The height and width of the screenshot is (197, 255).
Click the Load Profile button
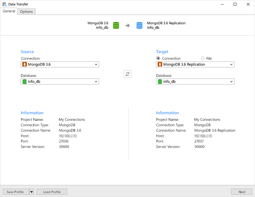click(x=52, y=192)
